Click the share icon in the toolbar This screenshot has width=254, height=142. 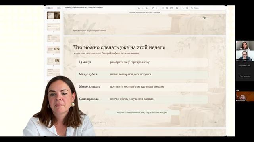coord(187,8)
